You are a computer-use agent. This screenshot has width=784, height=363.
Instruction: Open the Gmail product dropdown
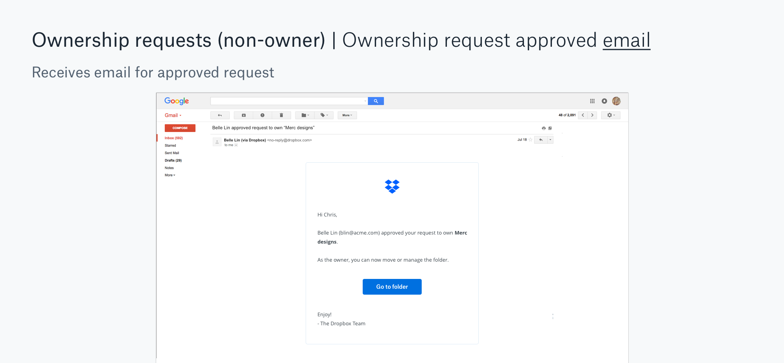(173, 115)
